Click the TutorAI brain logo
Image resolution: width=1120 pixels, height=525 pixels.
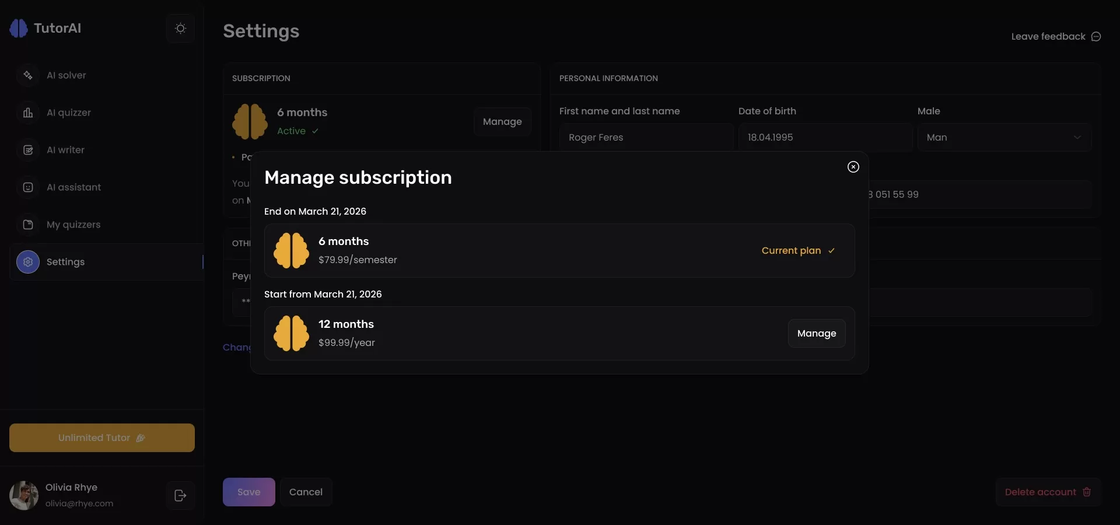(19, 27)
